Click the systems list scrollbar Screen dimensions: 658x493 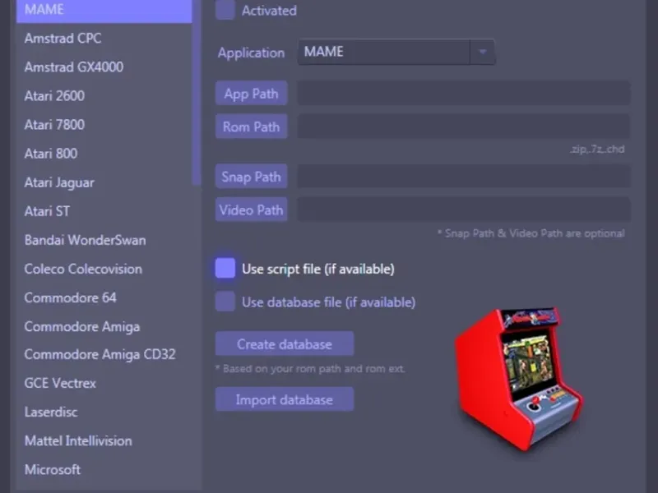point(197,92)
